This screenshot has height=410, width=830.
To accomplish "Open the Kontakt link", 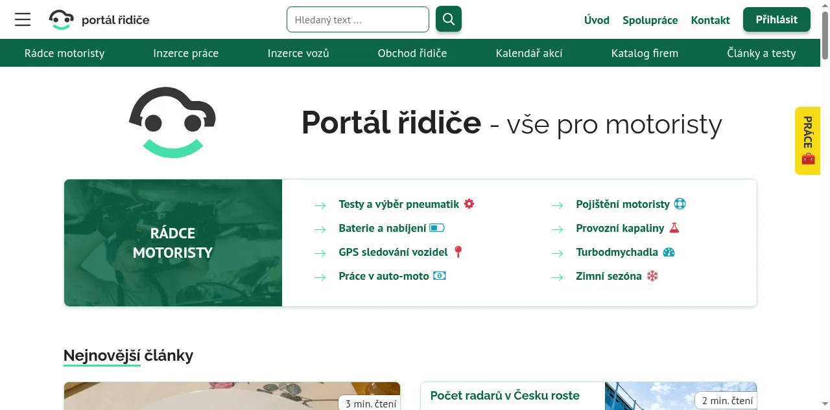I will 711,20.
